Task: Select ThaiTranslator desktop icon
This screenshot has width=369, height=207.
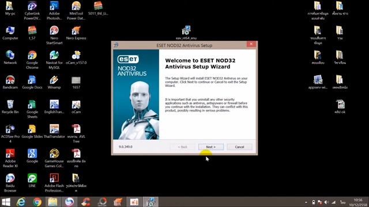Action: pyautogui.click(x=54, y=132)
